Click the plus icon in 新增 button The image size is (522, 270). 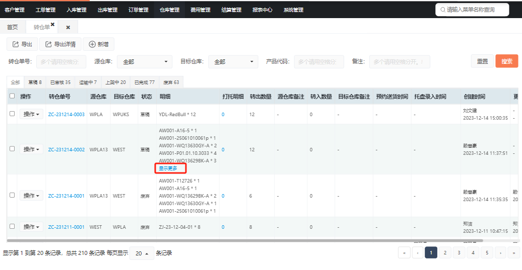tap(92, 44)
